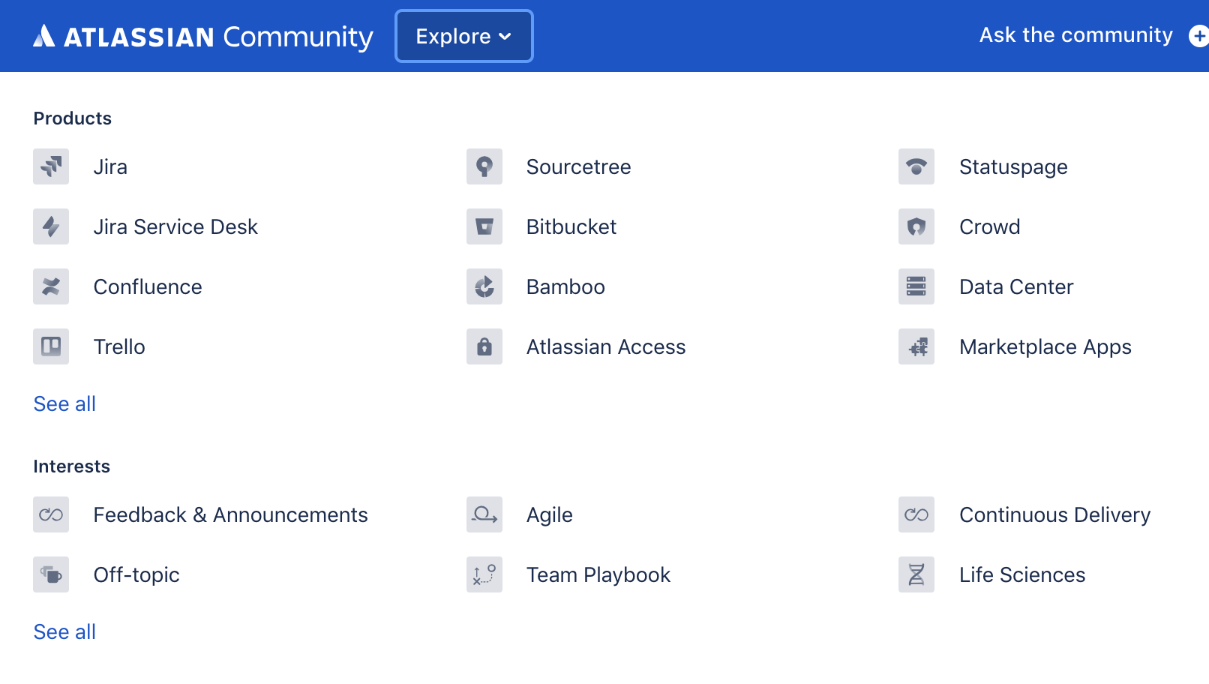Choose Atlassian Access entry
Viewport: 1209px width, 684px height.
pos(606,346)
